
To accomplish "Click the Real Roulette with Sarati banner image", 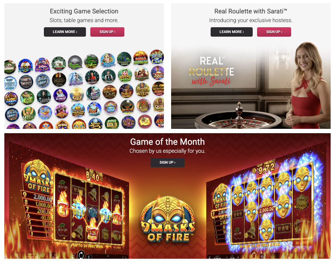I will (251, 86).
